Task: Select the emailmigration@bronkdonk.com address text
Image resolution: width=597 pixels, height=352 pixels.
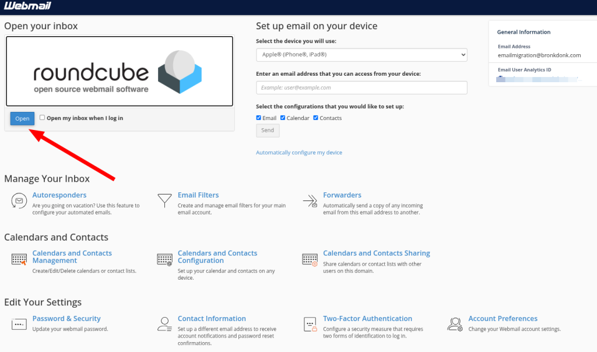Action: pos(539,55)
